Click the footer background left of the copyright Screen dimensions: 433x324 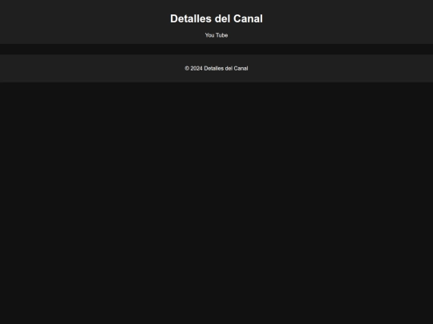coord(92,68)
